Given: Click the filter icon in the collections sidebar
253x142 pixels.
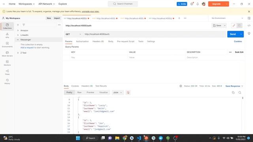Looking at the screenshot, I should pos(24,25).
